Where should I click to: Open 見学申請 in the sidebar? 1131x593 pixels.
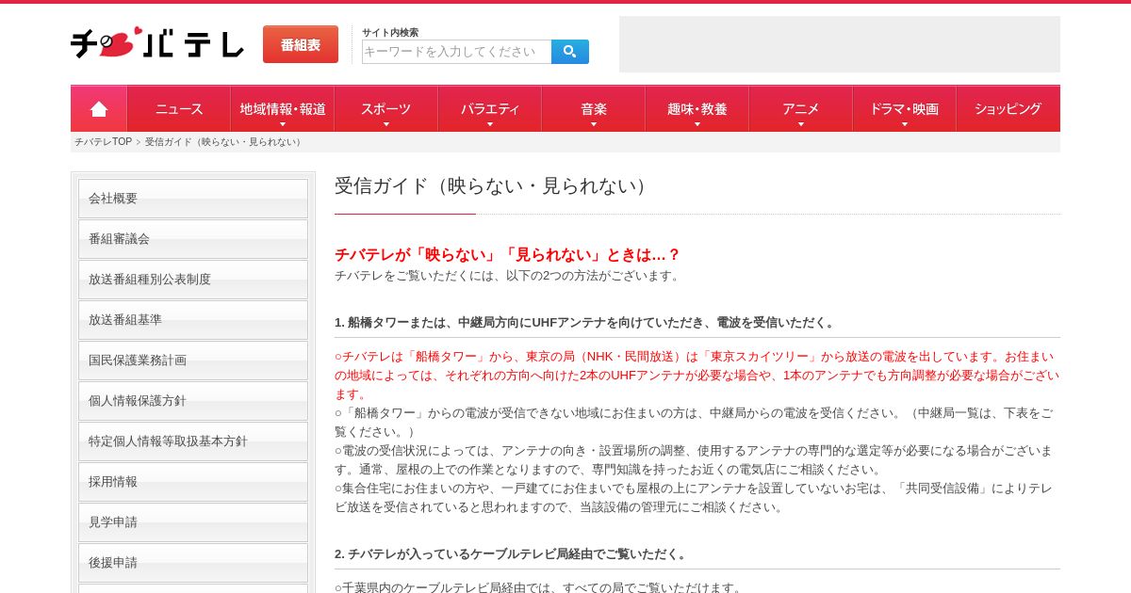click(193, 522)
